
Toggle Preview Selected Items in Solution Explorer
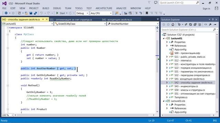215,25
